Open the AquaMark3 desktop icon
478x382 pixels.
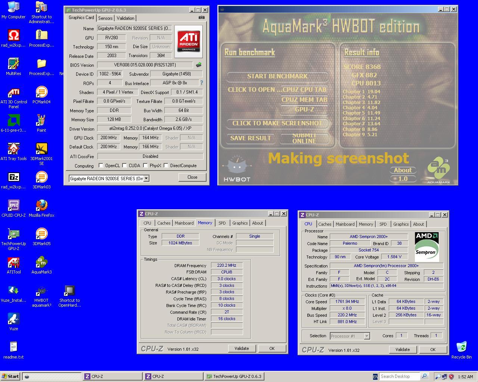point(41,265)
